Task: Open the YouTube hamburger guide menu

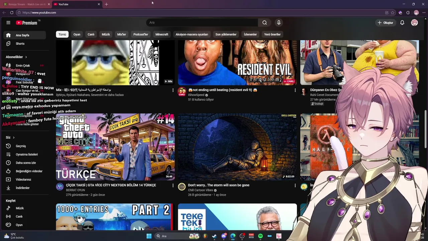Action: tap(8, 23)
